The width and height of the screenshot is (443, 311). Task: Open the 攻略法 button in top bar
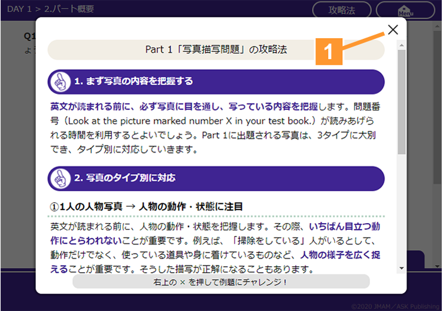[x=342, y=10]
